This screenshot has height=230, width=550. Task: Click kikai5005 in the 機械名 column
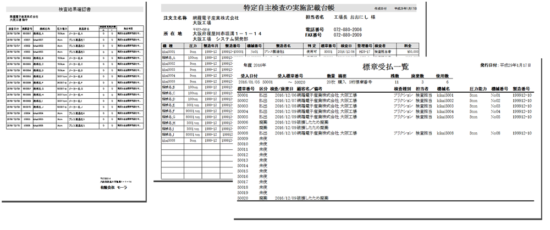click(x=446, y=117)
